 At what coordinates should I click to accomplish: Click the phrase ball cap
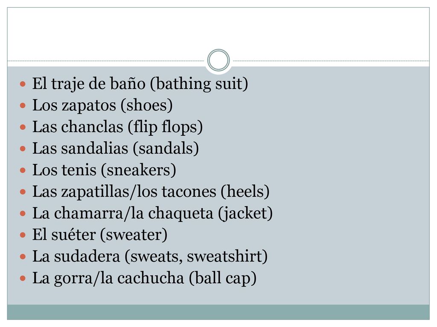click(223, 278)
